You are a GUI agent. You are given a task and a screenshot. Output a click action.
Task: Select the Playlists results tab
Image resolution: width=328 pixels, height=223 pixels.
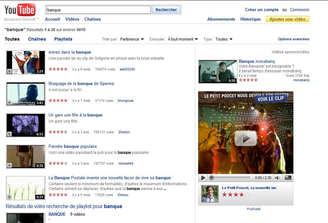tap(63, 39)
